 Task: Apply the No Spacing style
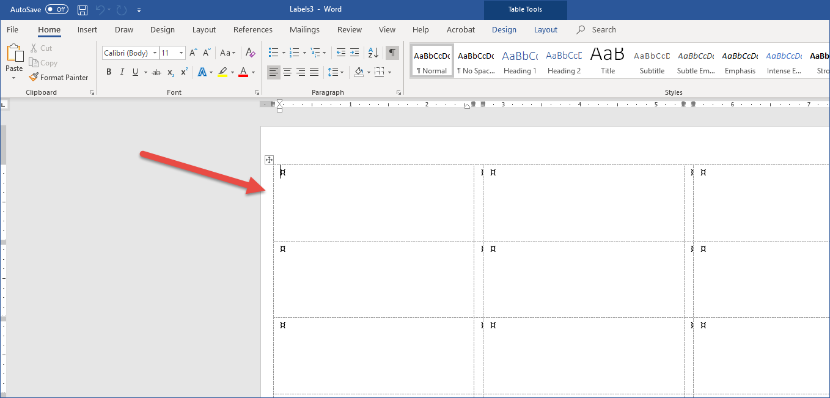pyautogui.click(x=476, y=61)
